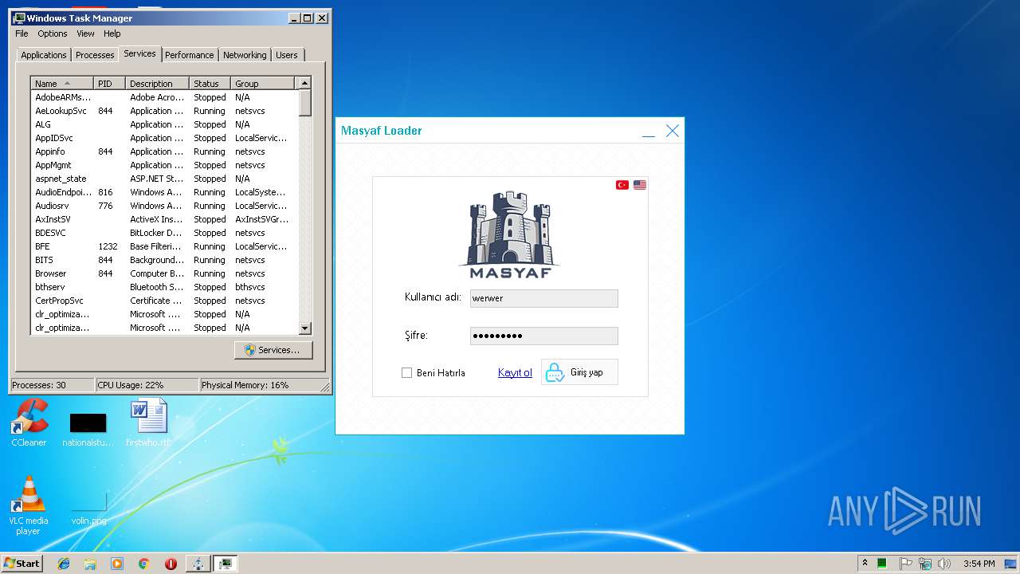Screen dimensions: 1020x574
Task: Switch to Masyaf Loader taskbar button
Action: point(198,564)
